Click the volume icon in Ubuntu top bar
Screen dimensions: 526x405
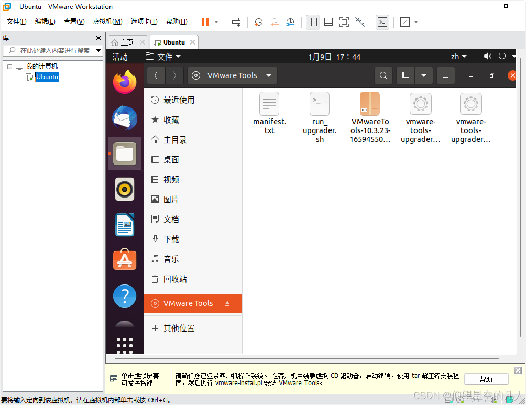point(487,56)
